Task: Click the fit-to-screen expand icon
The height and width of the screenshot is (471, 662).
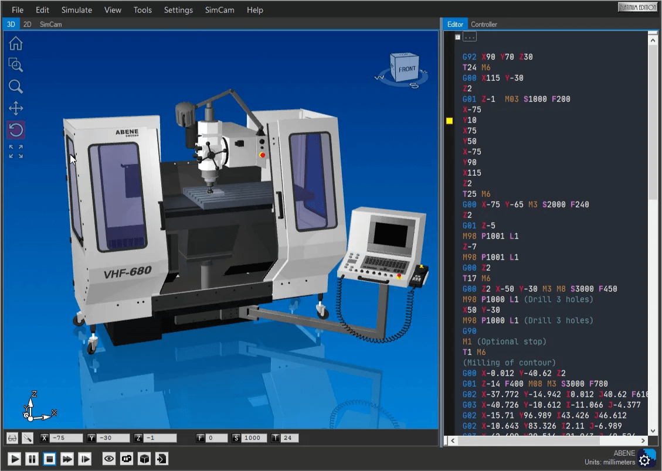Action: coord(16,152)
